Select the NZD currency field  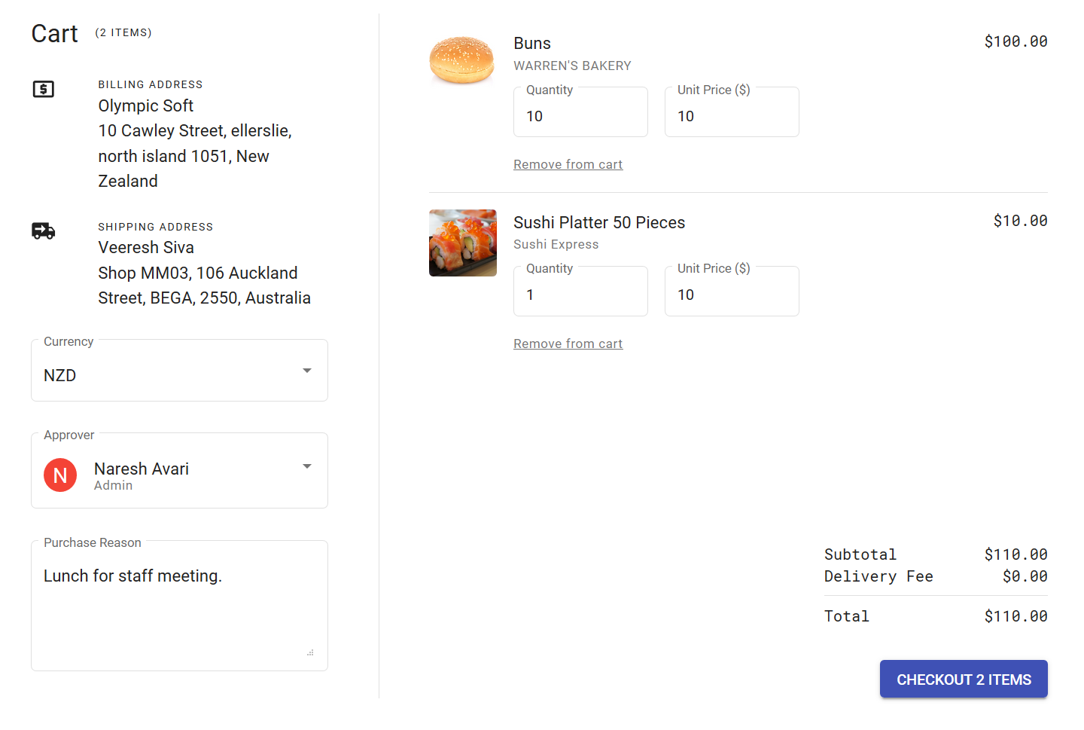click(166, 375)
